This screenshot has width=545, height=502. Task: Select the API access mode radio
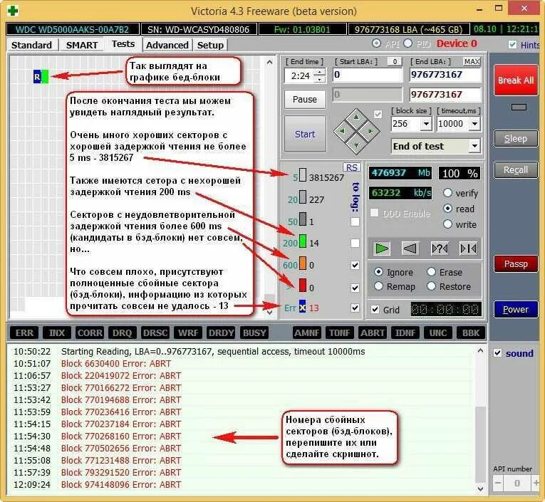tap(376, 43)
